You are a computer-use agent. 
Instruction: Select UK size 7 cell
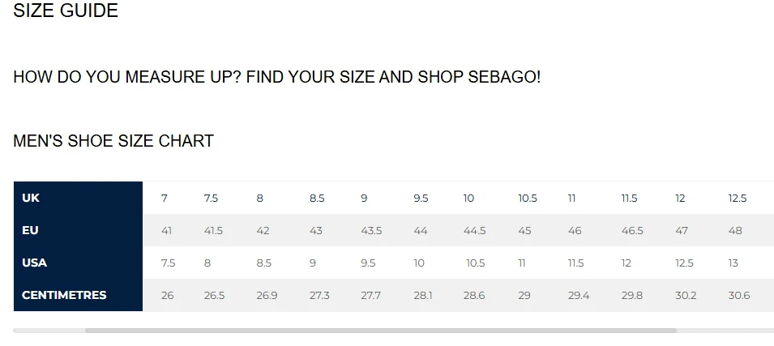(165, 199)
